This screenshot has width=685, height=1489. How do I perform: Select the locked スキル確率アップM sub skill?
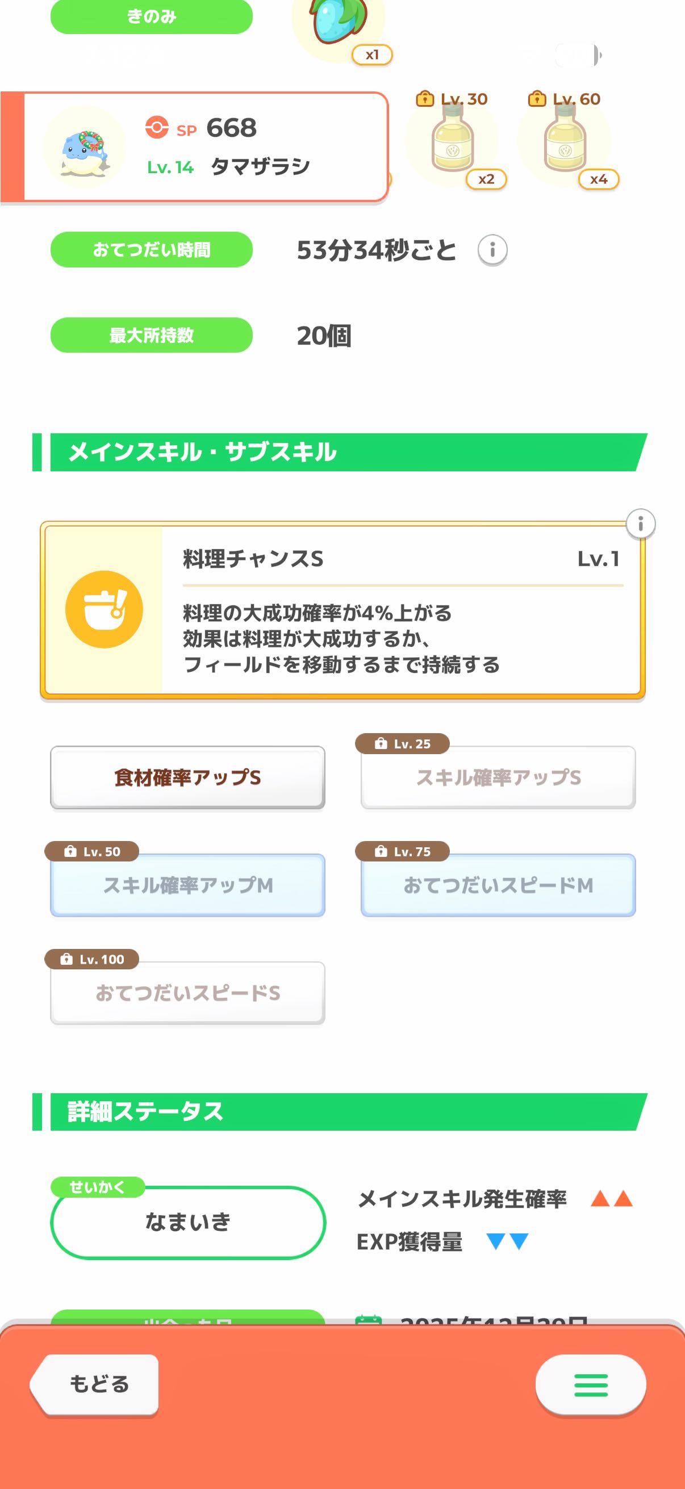click(x=187, y=885)
